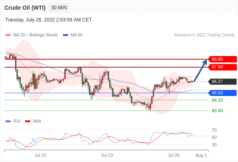Click the blue RSI legend swatch
238x162 pixels.
tap(8, 122)
